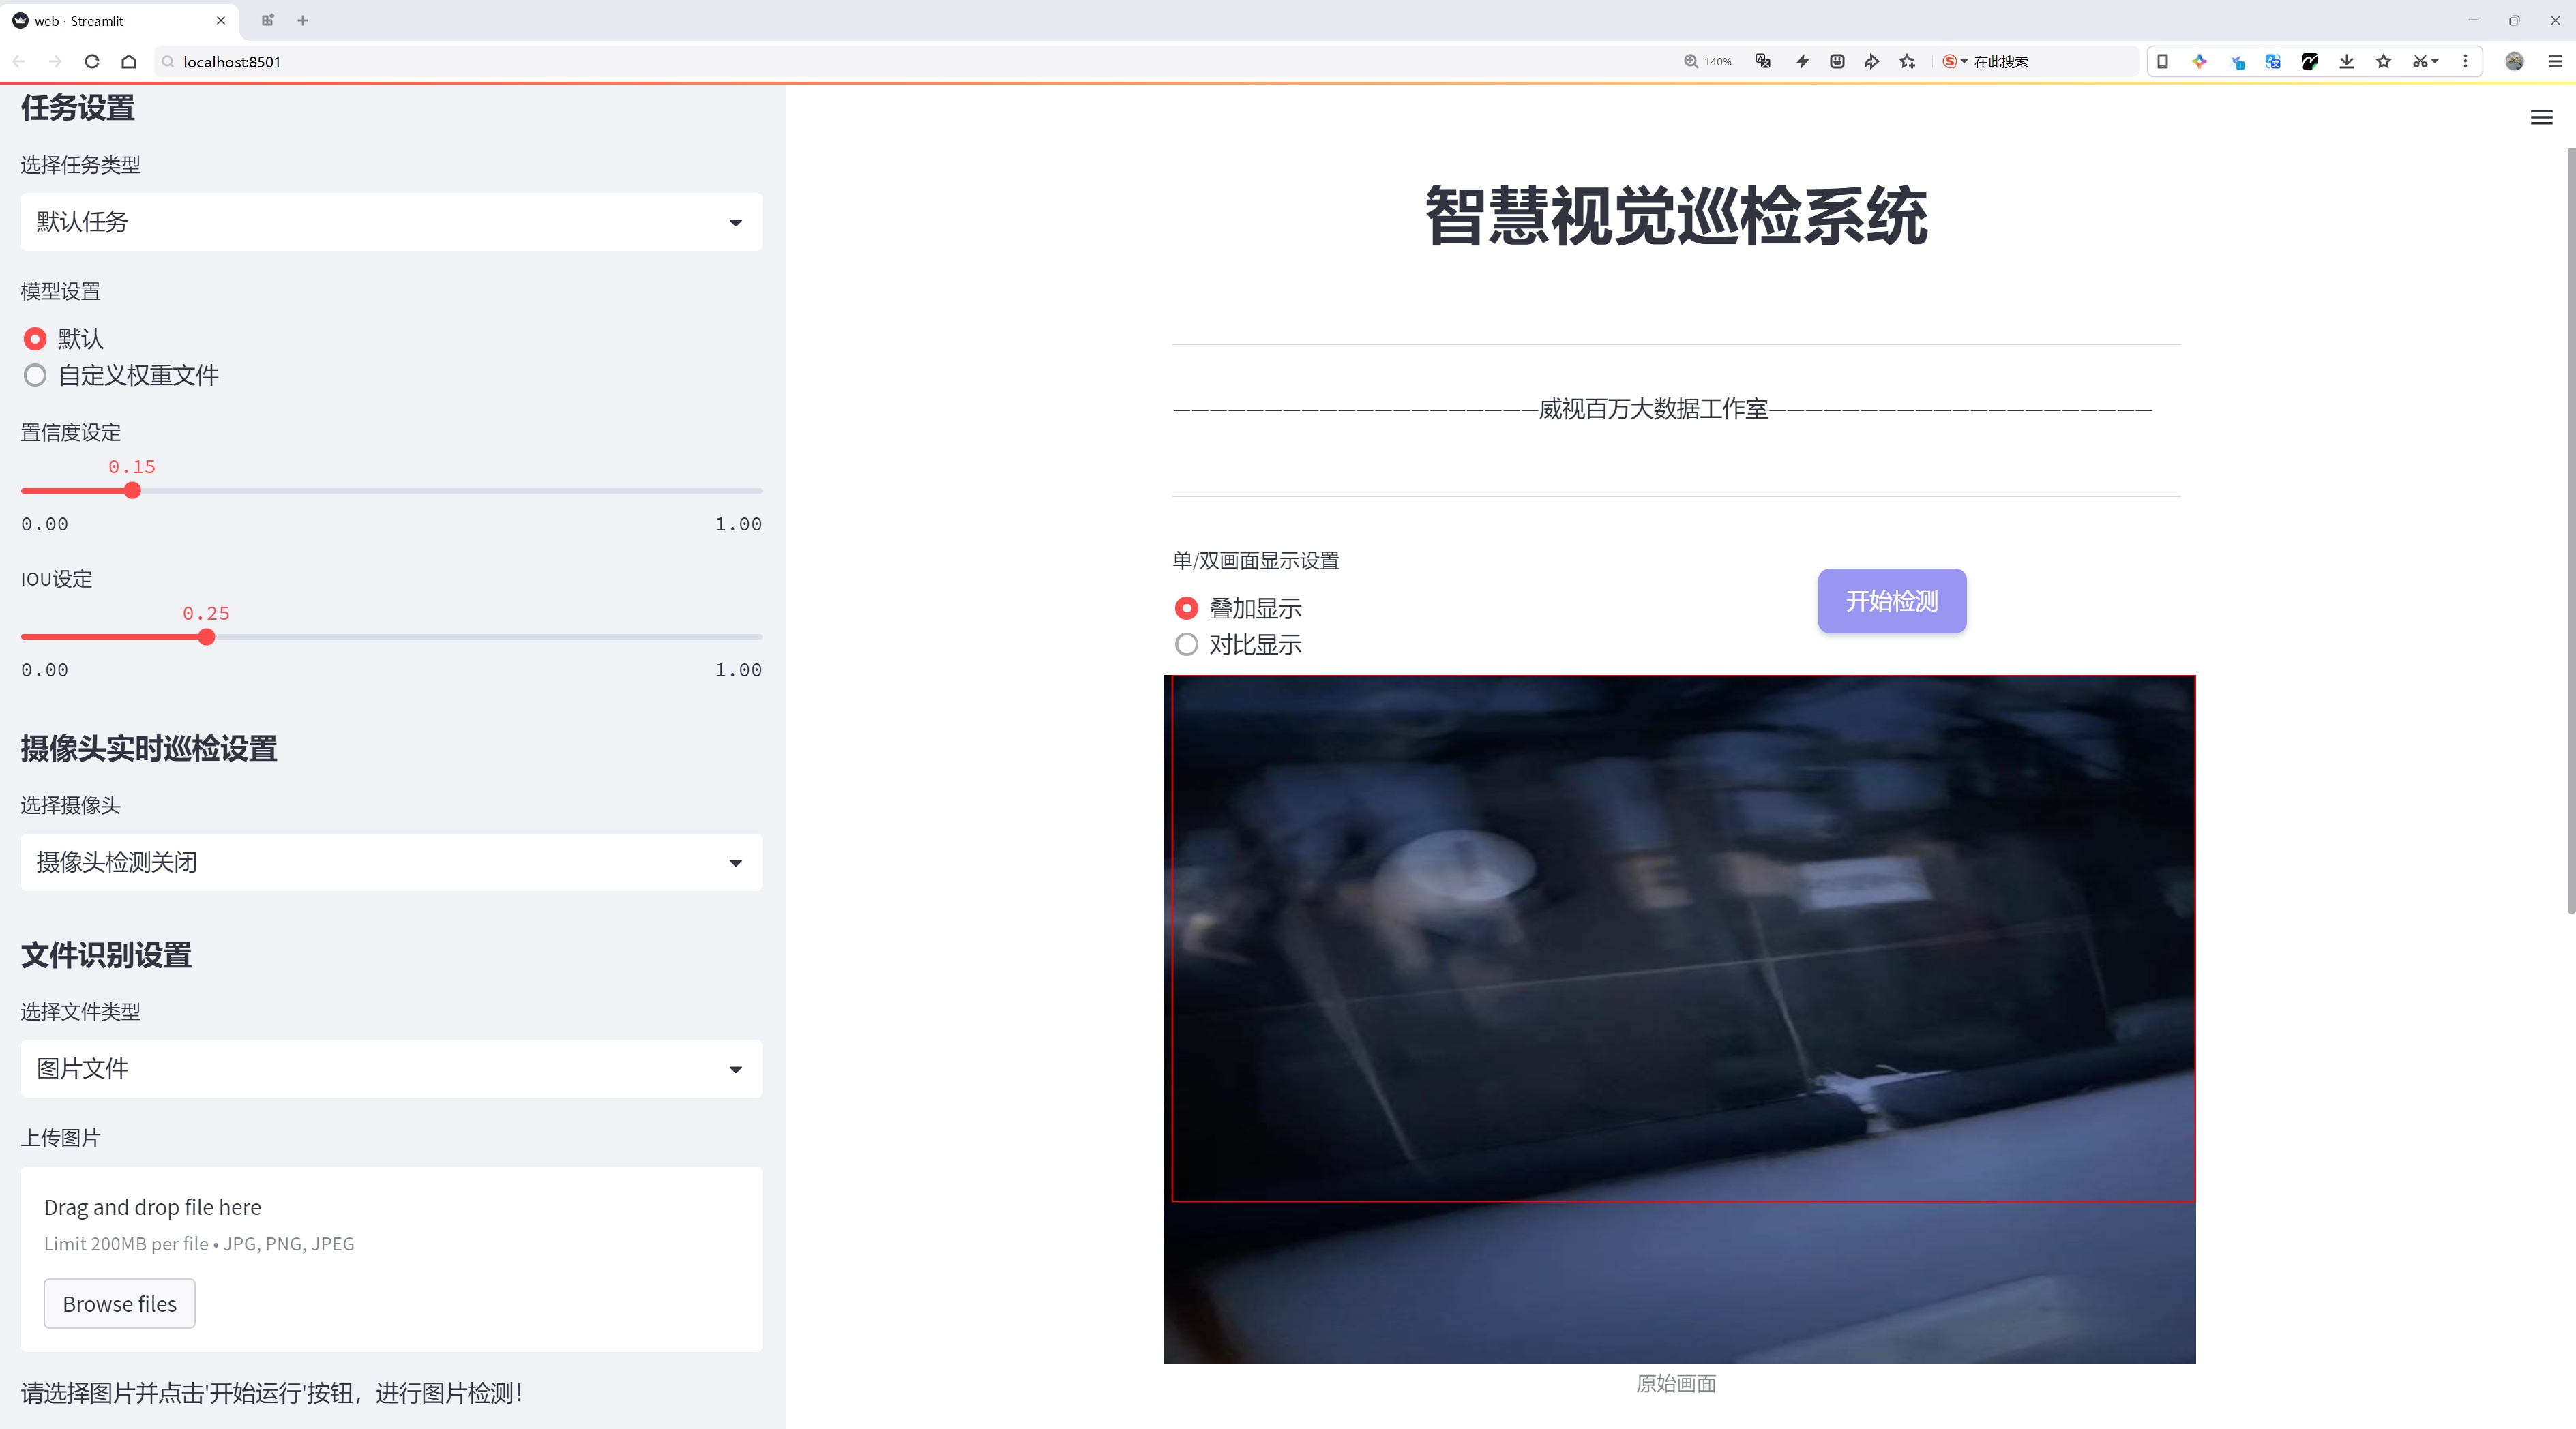This screenshot has height=1429, width=2576.
Task: Close the web · Streamlit tab
Action: coord(221,20)
